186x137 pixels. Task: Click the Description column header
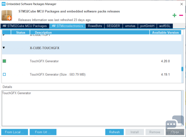(x=90, y=32)
